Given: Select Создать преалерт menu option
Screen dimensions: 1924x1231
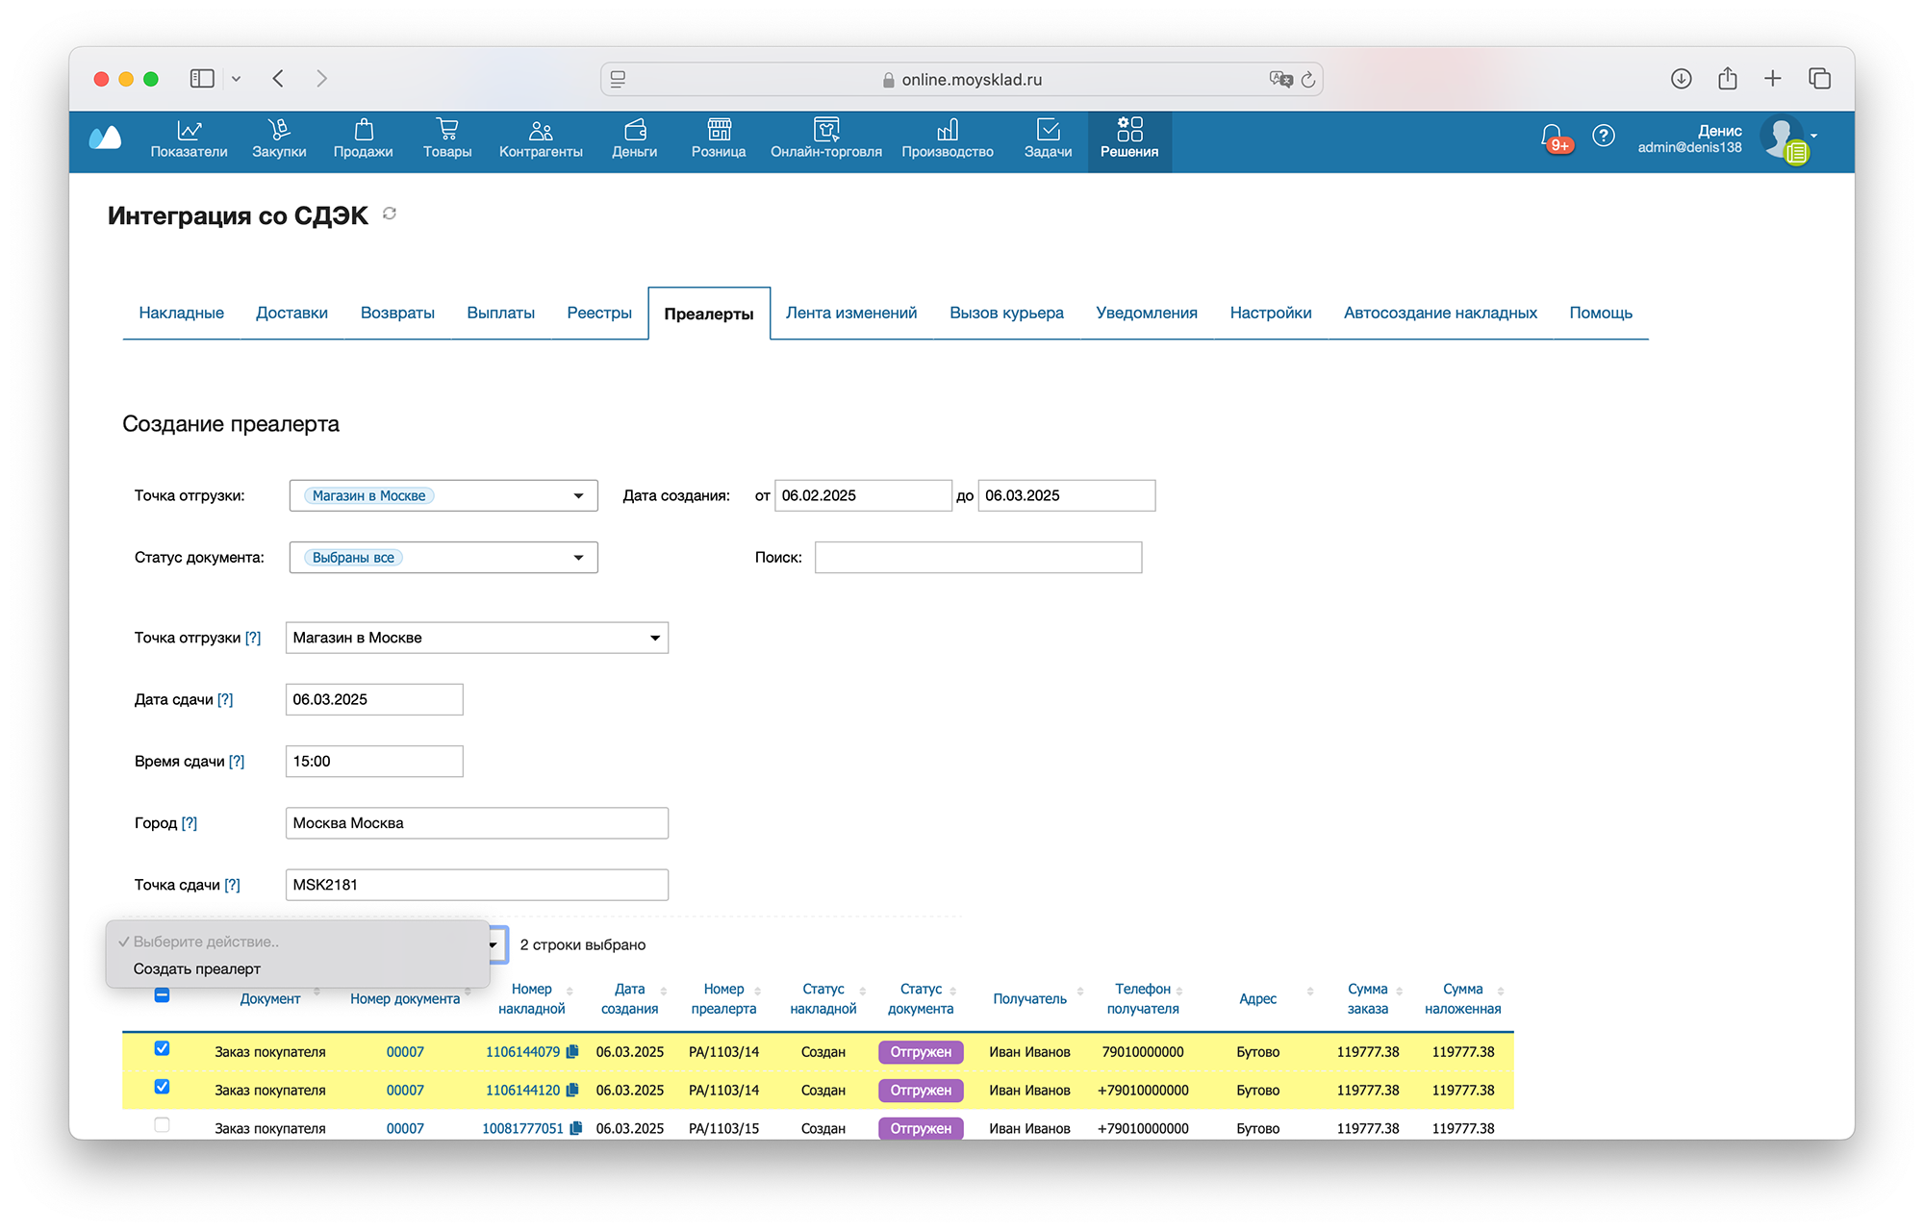Looking at the screenshot, I should click(x=197, y=969).
